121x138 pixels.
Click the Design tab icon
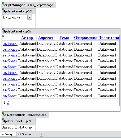coord(2,134)
